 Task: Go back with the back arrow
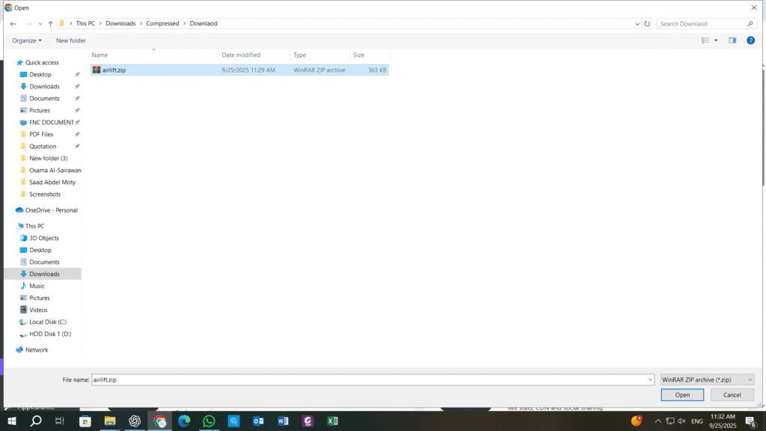(13, 23)
